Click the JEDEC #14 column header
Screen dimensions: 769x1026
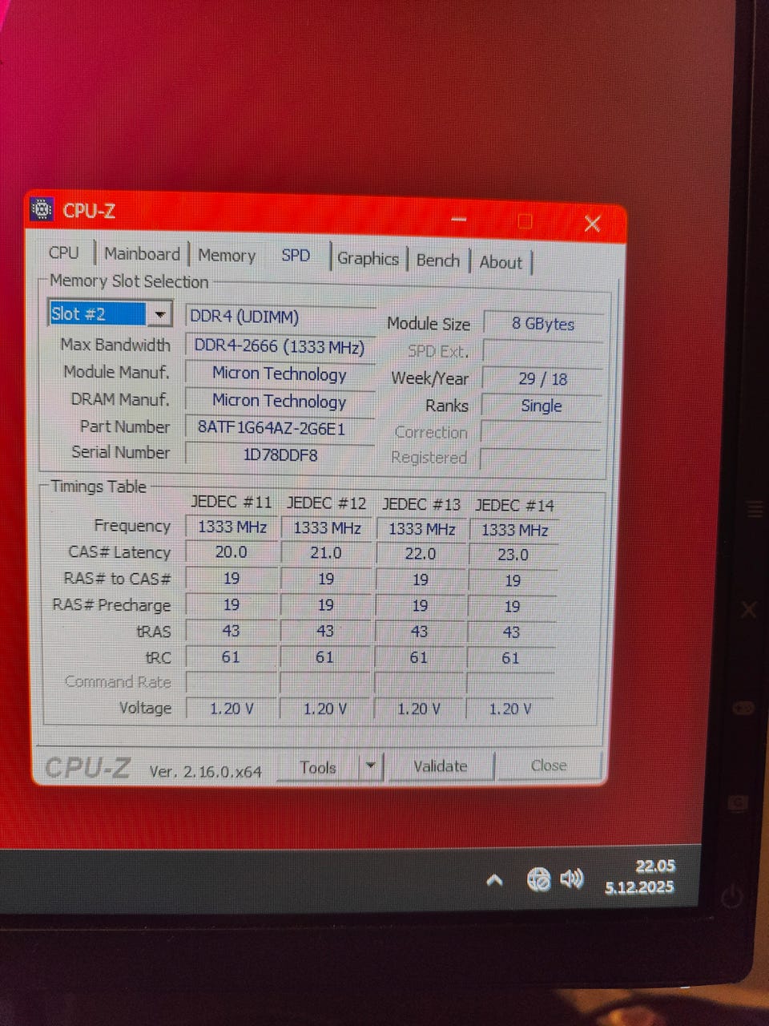click(514, 506)
